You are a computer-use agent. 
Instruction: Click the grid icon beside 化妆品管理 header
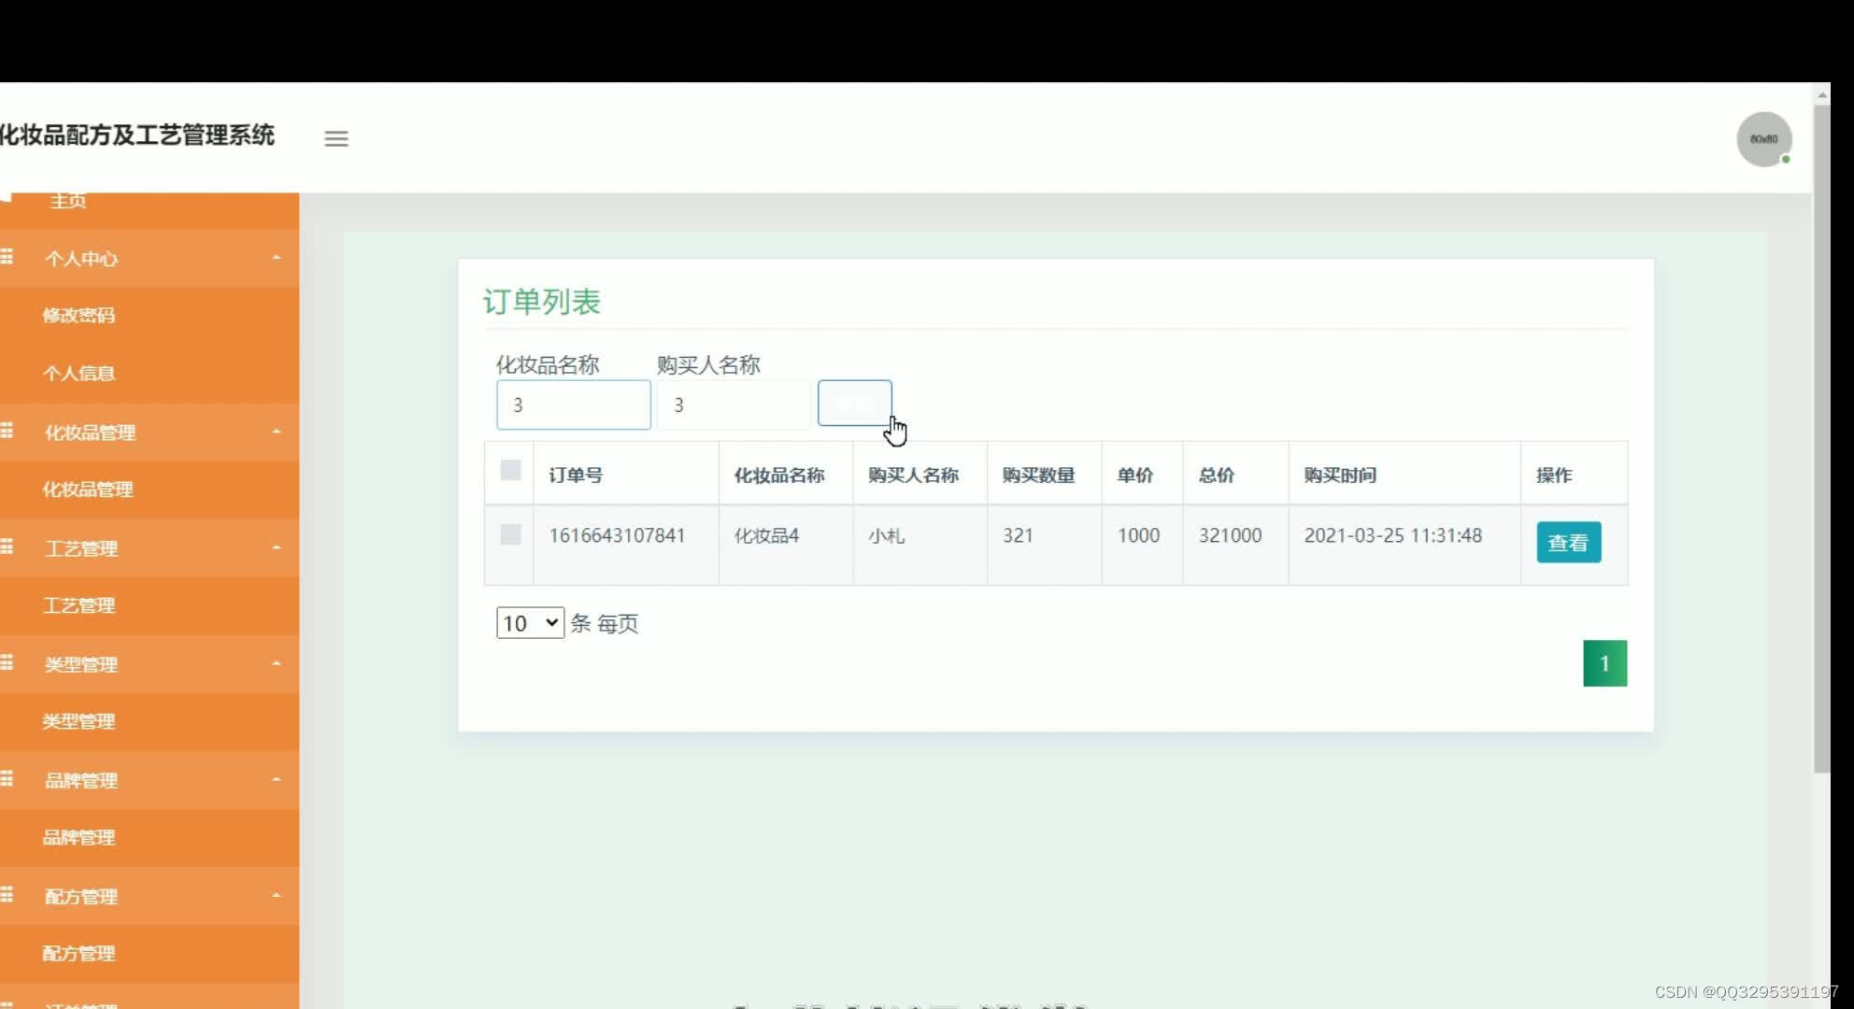coord(7,431)
